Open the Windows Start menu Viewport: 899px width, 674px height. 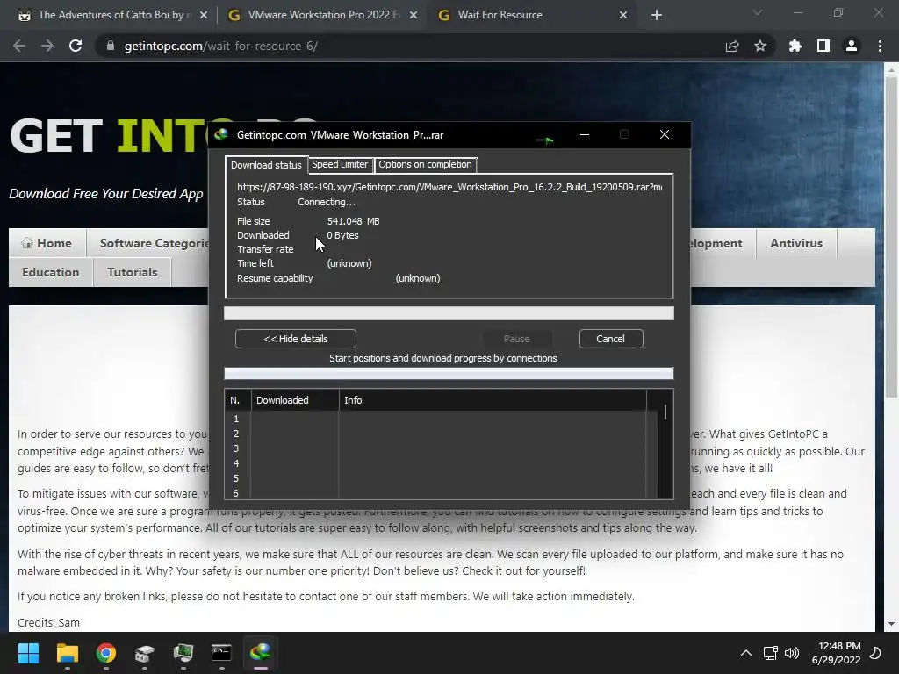point(28,653)
